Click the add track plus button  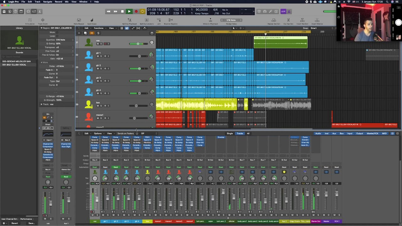tap(79, 33)
